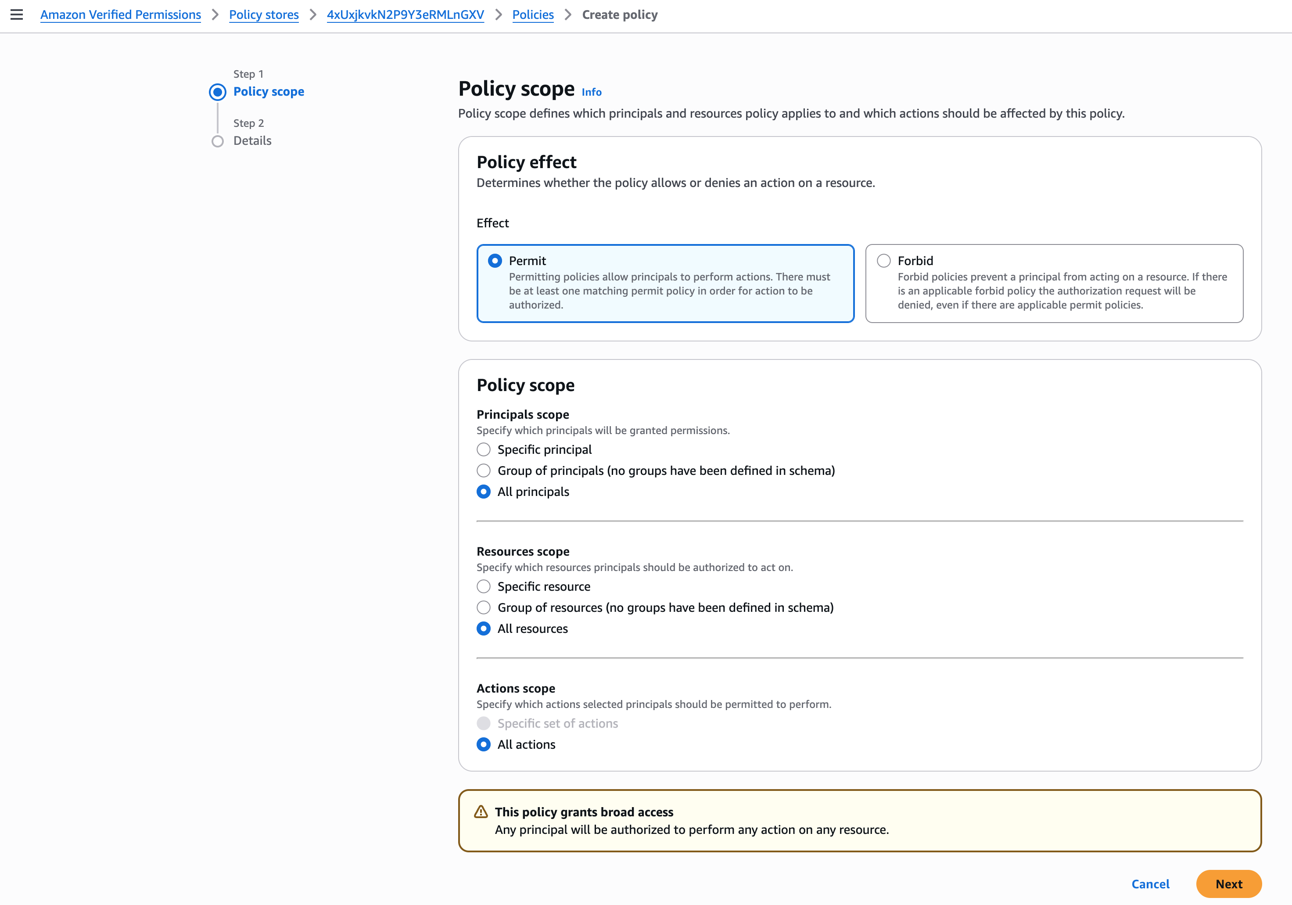Click the Step 2 Details step circle
Image resolution: width=1292 pixels, height=905 pixels.
coord(218,141)
